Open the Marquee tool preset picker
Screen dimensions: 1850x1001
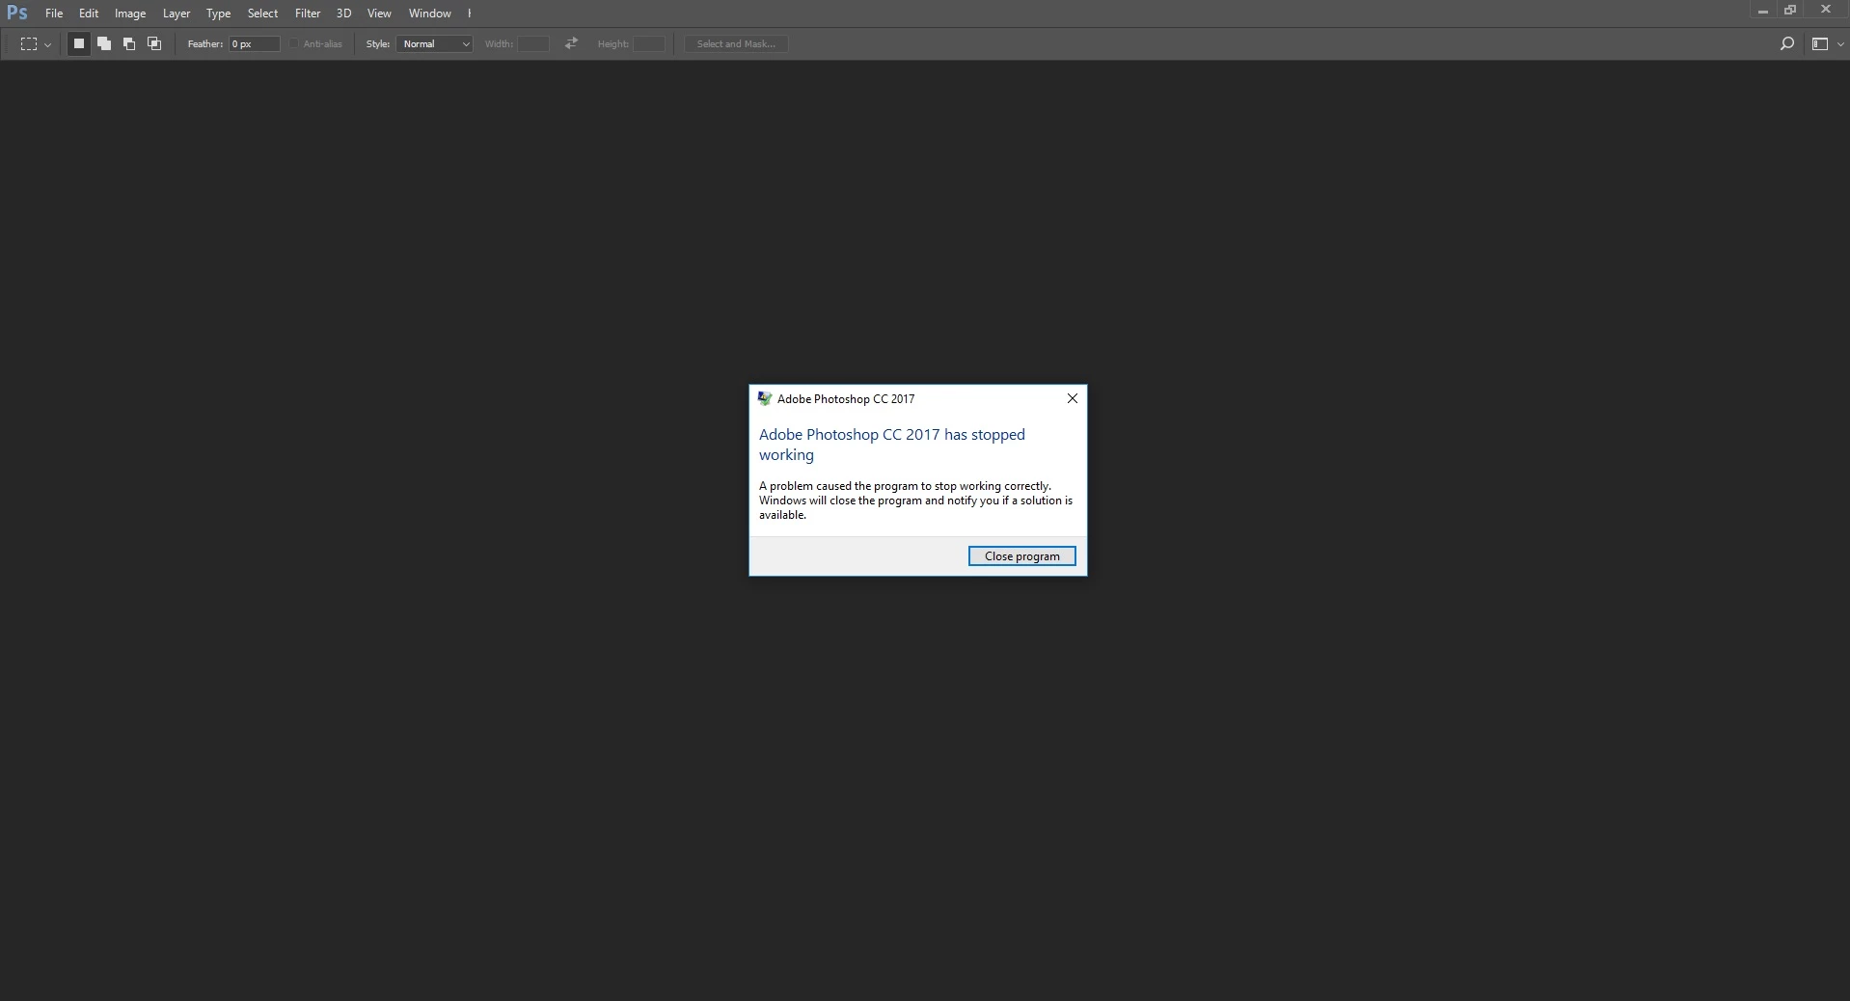tap(36, 44)
